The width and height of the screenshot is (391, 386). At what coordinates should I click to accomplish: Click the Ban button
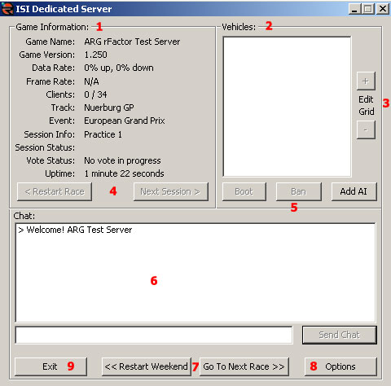pos(299,191)
